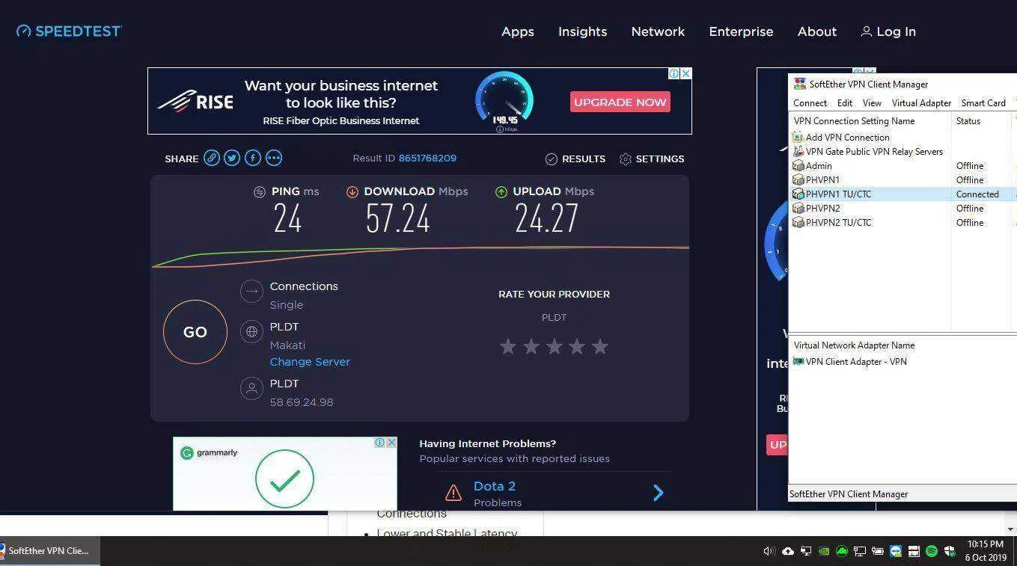The height and width of the screenshot is (566, 1017).
Task: Select the PHVPN2 TU/CTC connection
Action: (x=903, y=223)
